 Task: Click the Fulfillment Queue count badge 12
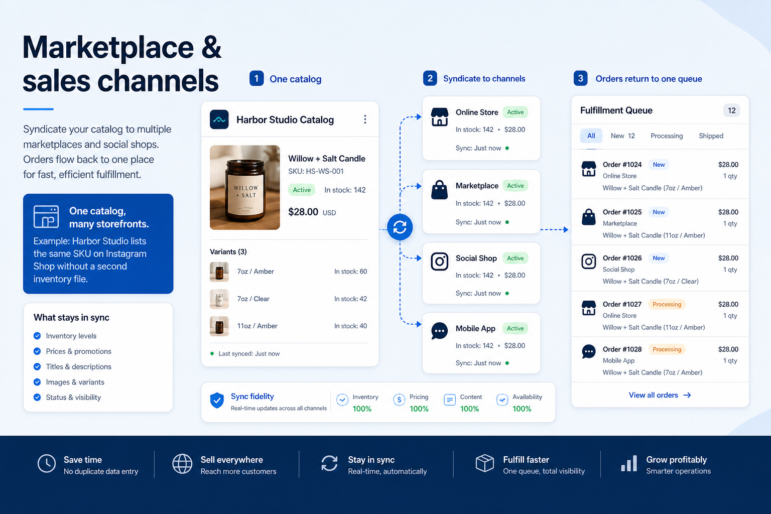[732, 110]
